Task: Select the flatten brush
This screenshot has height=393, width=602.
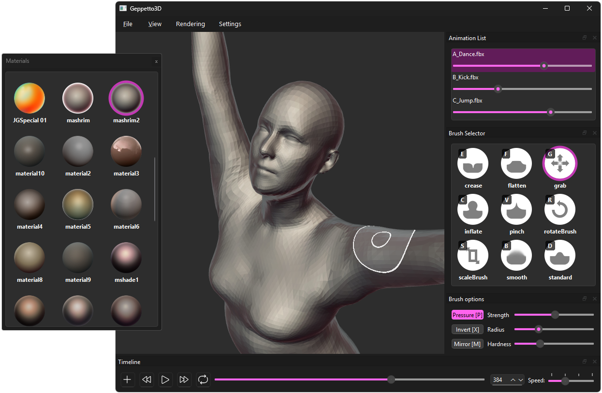Action: click(x=516, y=163)
